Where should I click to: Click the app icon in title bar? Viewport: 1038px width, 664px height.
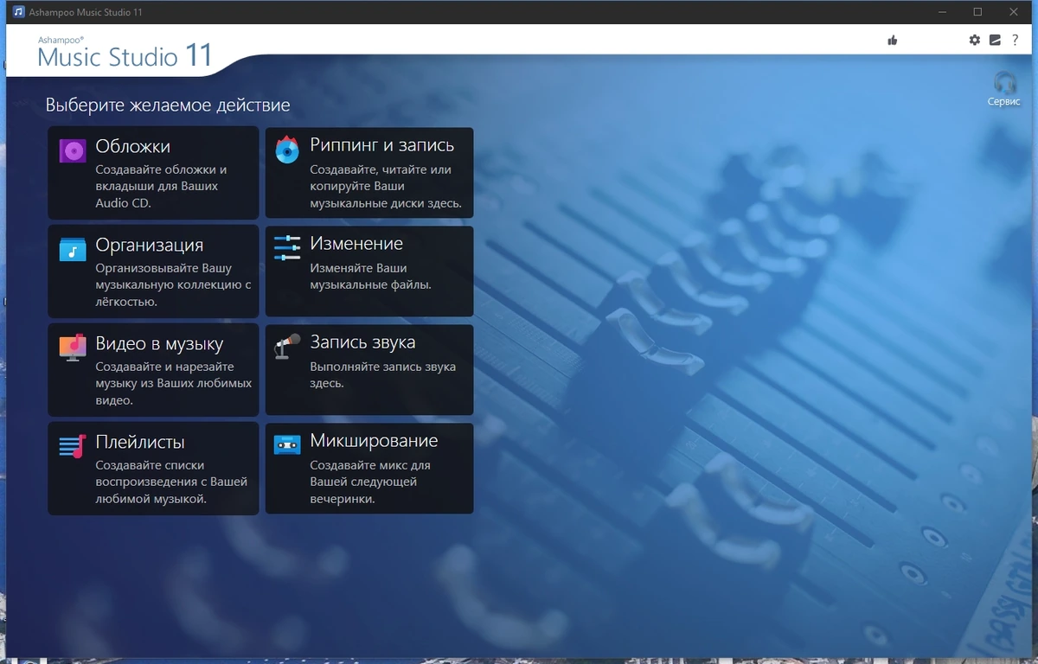(x=19, y=12)
